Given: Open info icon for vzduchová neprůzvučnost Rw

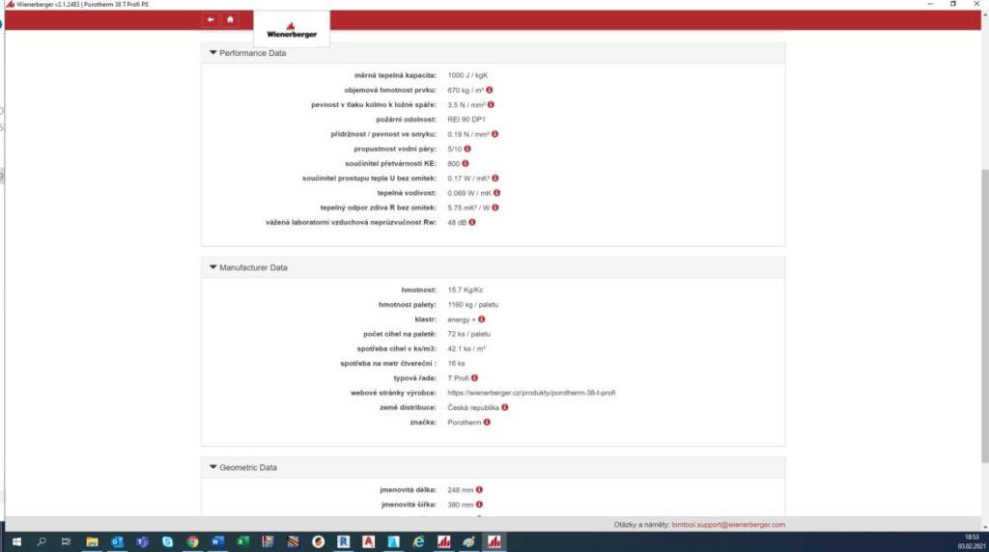Looking at the screenshot, I should pos(472,223).
